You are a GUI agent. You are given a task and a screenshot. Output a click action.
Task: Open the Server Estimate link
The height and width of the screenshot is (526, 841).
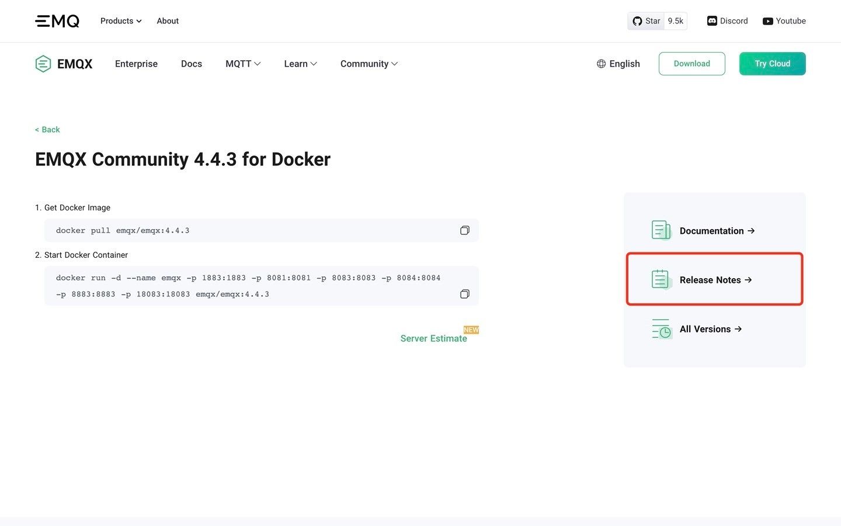click(x=434, y=338)
